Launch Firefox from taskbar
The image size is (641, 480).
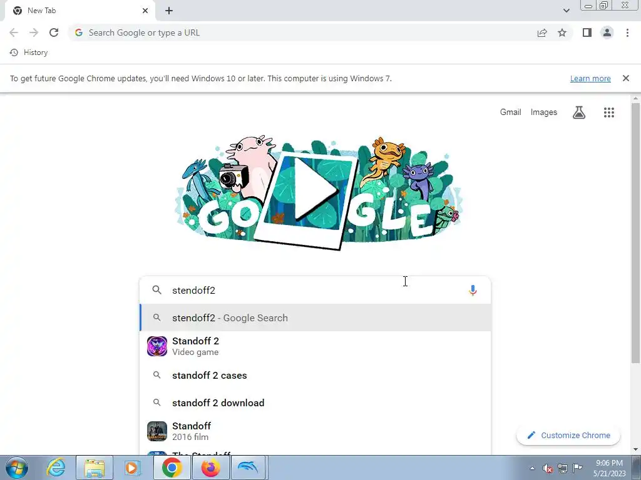[210, 467]
